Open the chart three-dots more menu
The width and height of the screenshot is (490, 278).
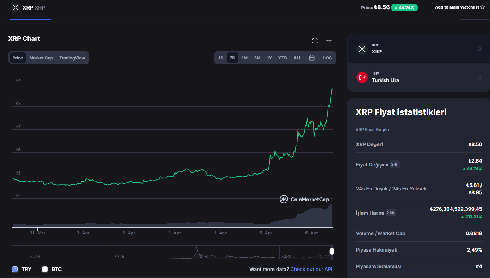coord(329,41)
